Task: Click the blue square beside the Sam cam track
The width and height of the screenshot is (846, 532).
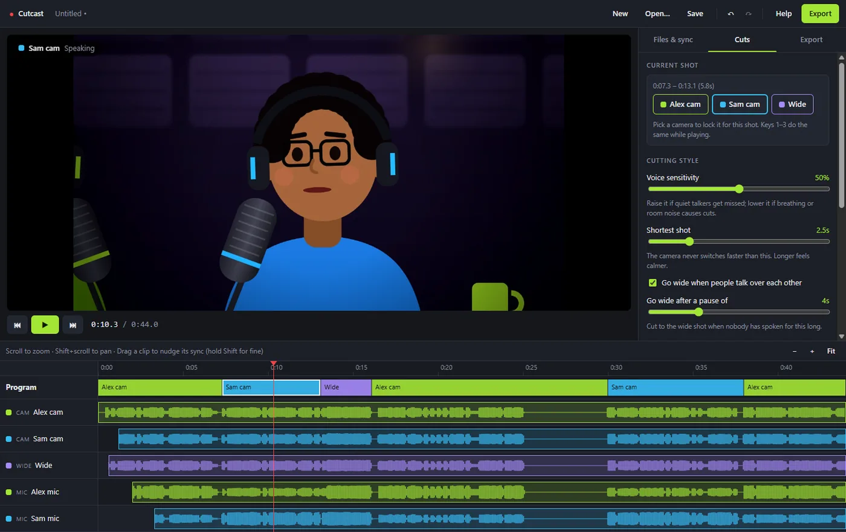Action: pyautogui.click(x=8, y=439)
